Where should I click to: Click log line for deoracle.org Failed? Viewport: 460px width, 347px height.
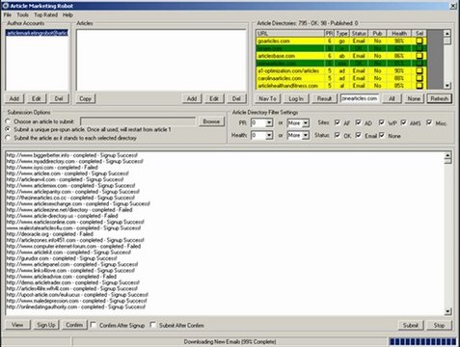[50, 234]
